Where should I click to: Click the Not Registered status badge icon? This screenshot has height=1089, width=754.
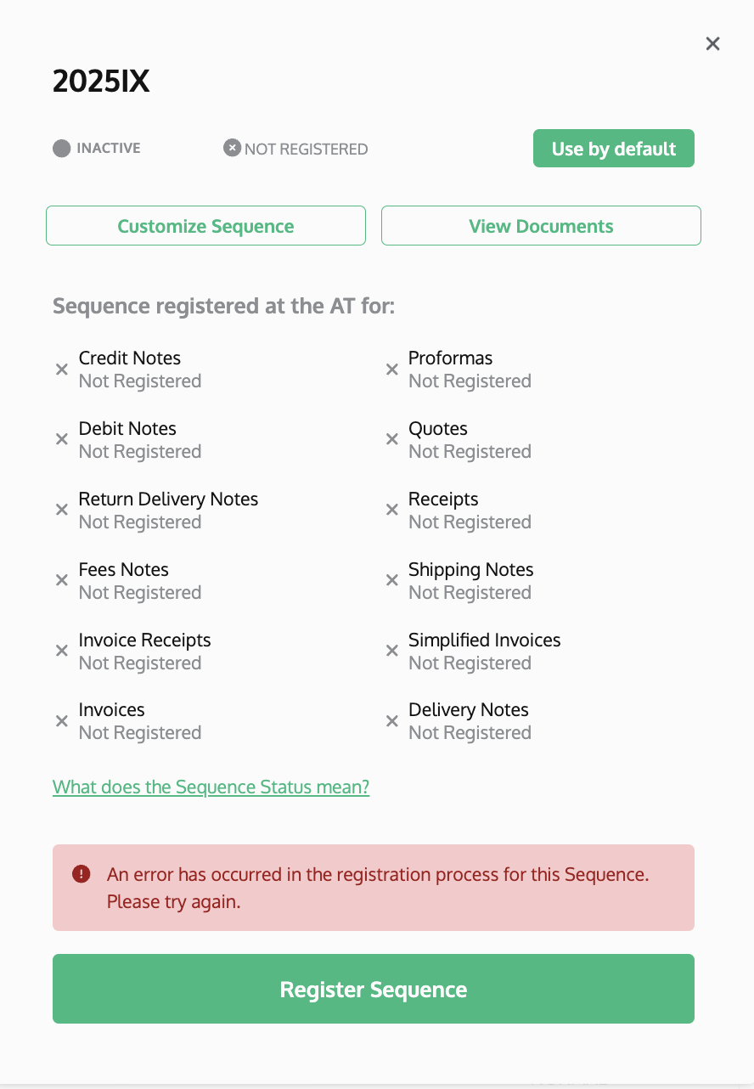coord(232,149)
